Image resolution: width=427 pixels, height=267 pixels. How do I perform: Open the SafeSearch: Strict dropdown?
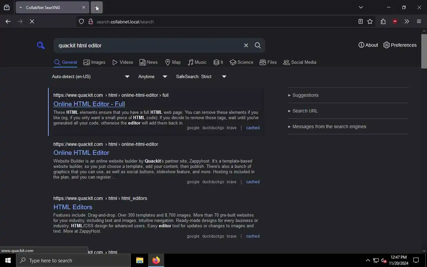[201, 77]
